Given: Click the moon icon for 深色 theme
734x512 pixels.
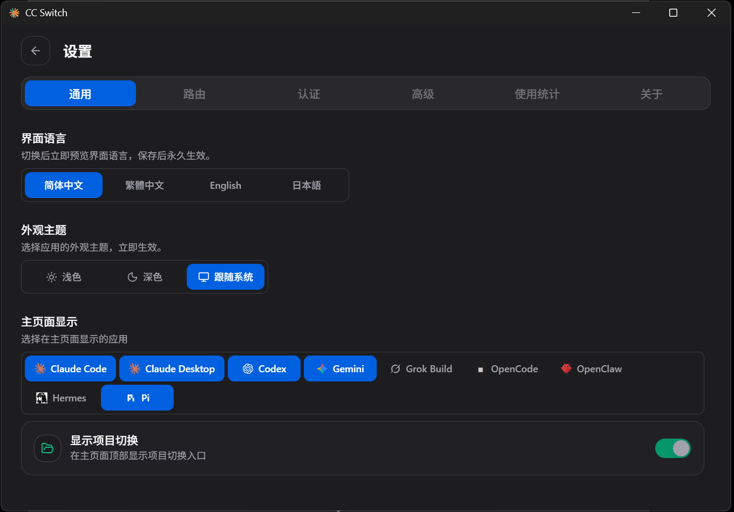Looking at the screenshot, I should [132, 277].
